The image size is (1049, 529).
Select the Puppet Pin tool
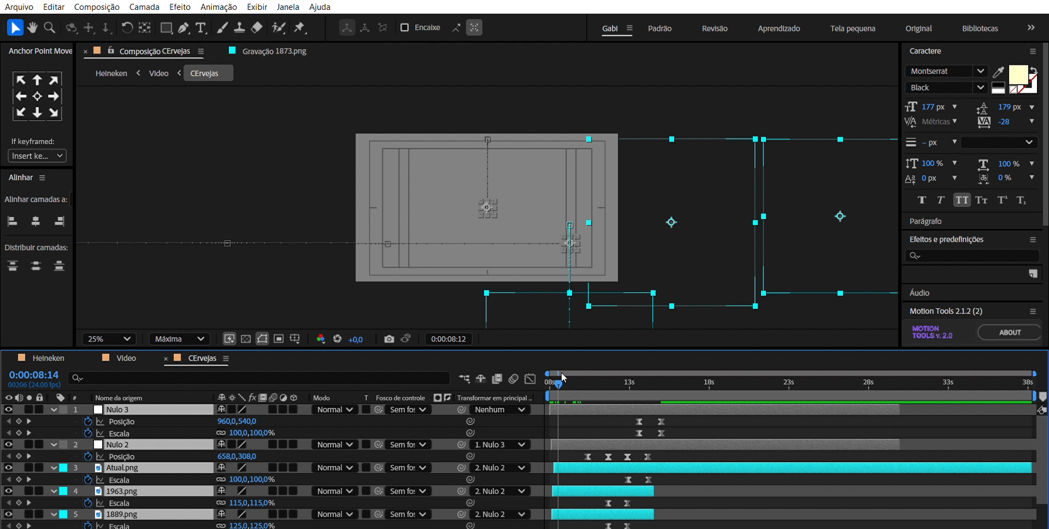299,27
